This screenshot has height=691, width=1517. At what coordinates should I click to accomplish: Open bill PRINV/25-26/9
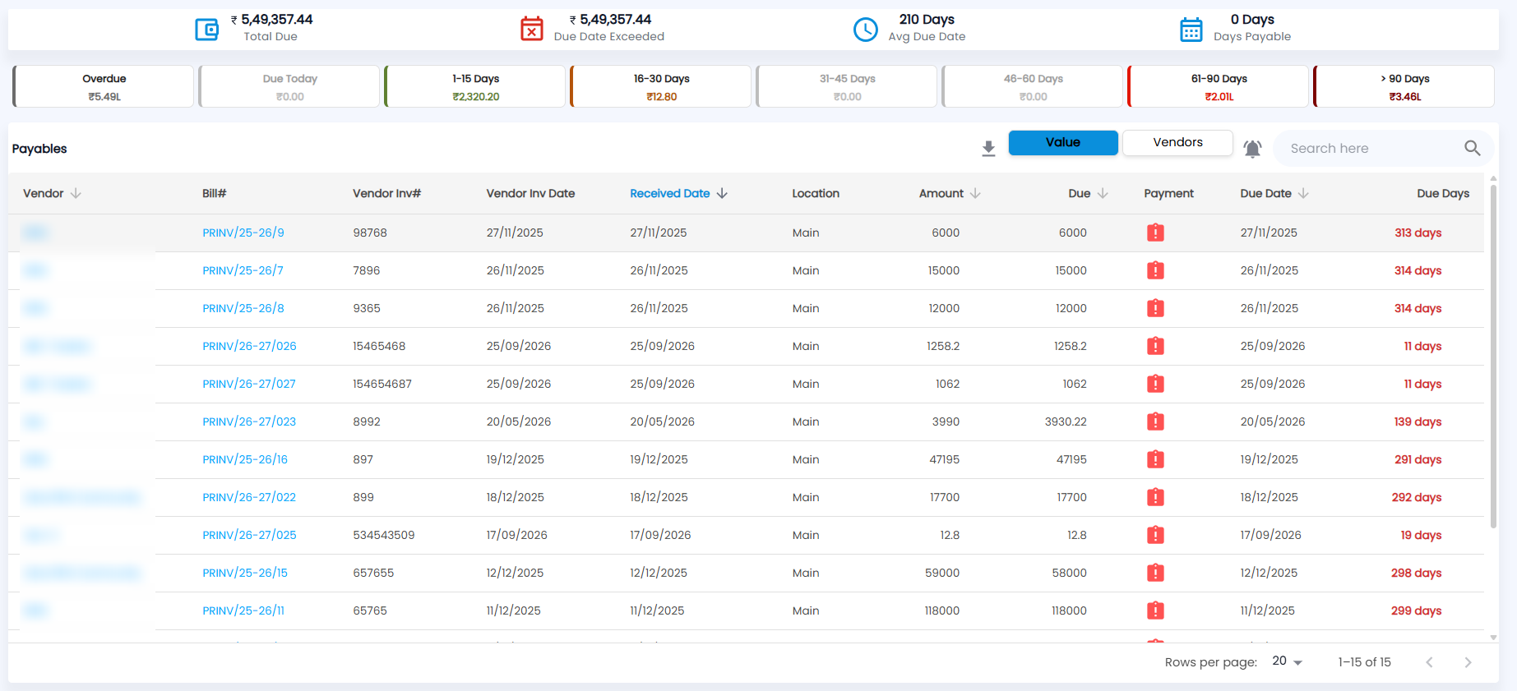(x=243, y=233)
